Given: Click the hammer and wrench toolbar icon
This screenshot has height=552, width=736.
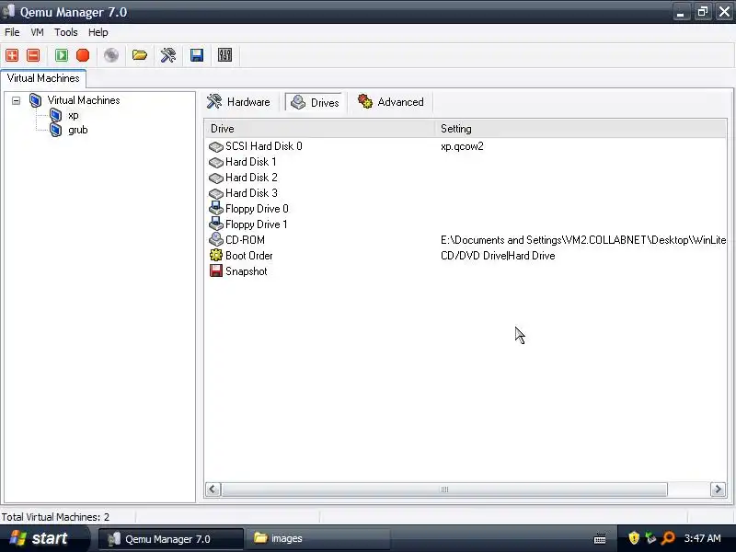Looking at the screenshot, I should click(168, 55).
